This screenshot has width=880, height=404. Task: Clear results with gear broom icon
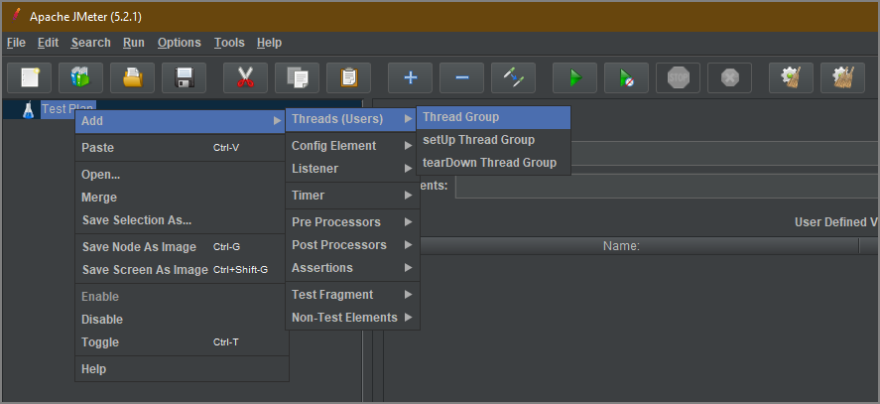pyautogui.click(x=792, y=77)
